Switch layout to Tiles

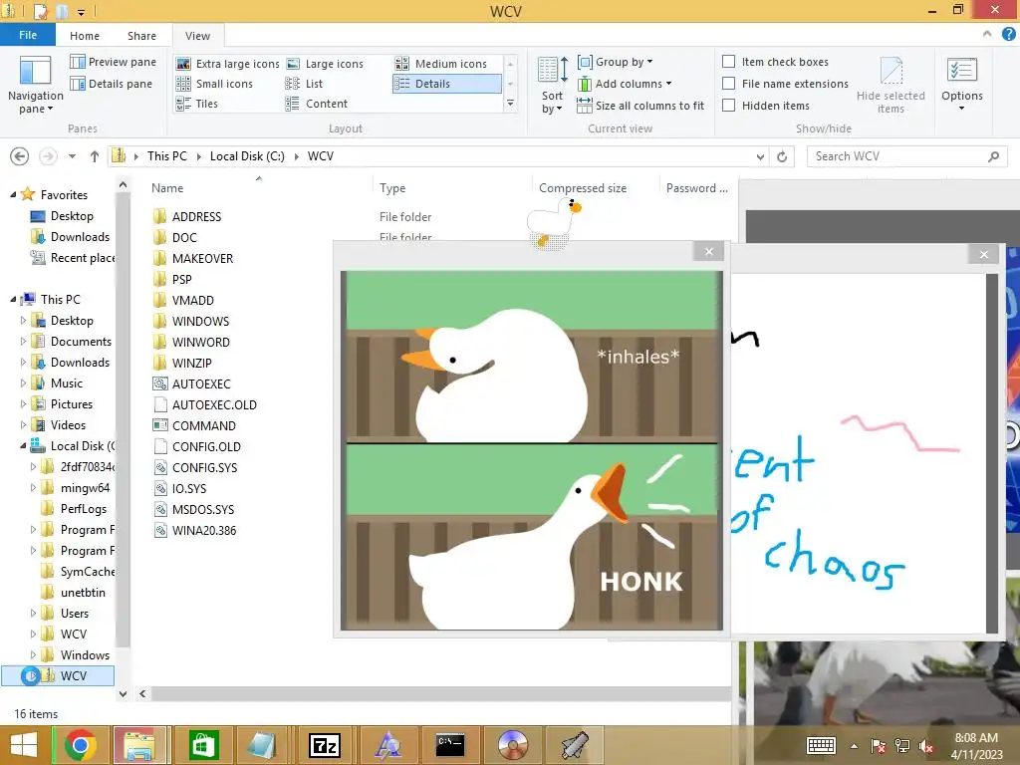pyautogui.click(x=197, y=104)
